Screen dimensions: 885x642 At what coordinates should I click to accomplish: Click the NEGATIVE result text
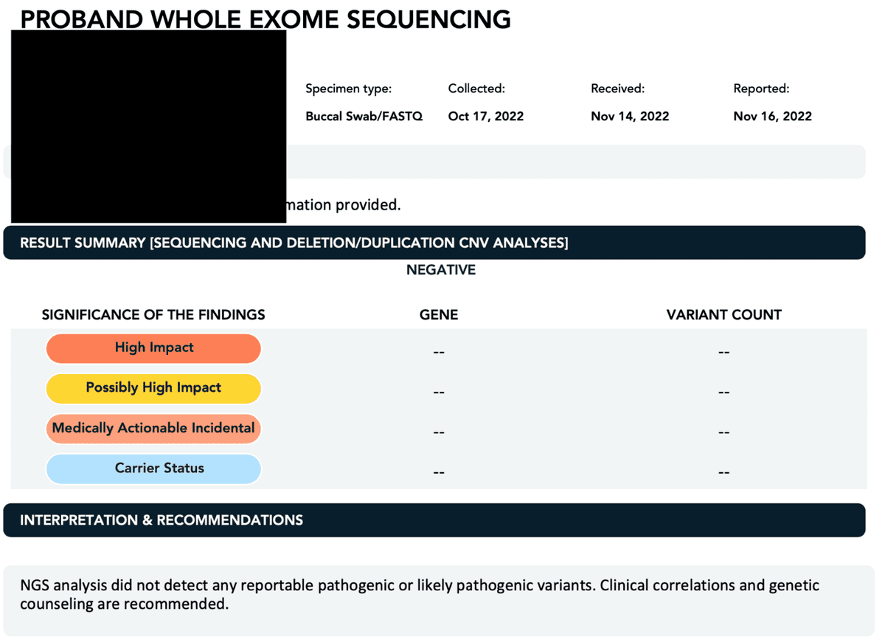click(440, 270)
